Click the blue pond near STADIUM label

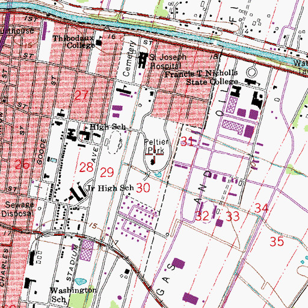pyautogui.click(x=81, y=282)
